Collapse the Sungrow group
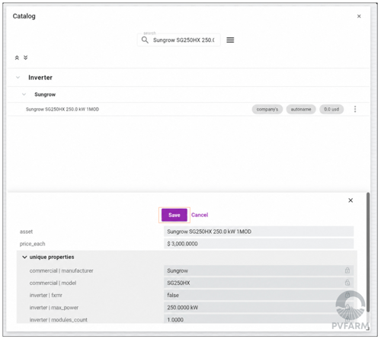Screen dimensions: 381x339 (x=24, y=94)
